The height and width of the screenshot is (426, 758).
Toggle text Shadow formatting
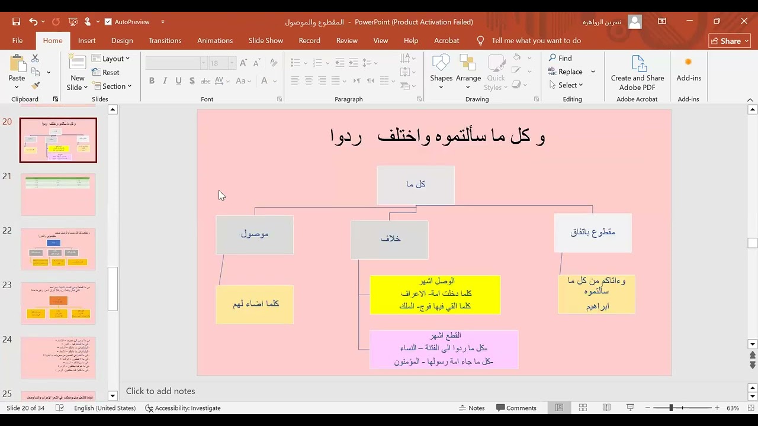point(192,81)
